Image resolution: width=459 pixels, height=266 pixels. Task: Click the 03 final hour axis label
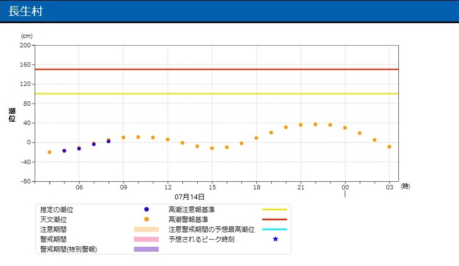390,187
